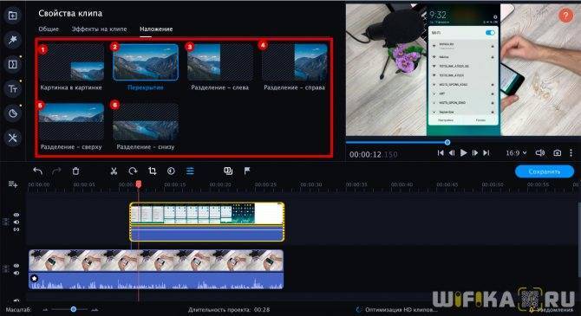
Task: Zoom out the timeline scale
Action: pyautogui.click(x=45, y=309)
